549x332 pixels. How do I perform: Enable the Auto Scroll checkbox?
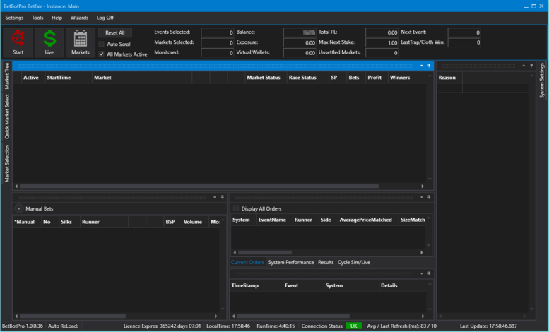tap(102, 44)
